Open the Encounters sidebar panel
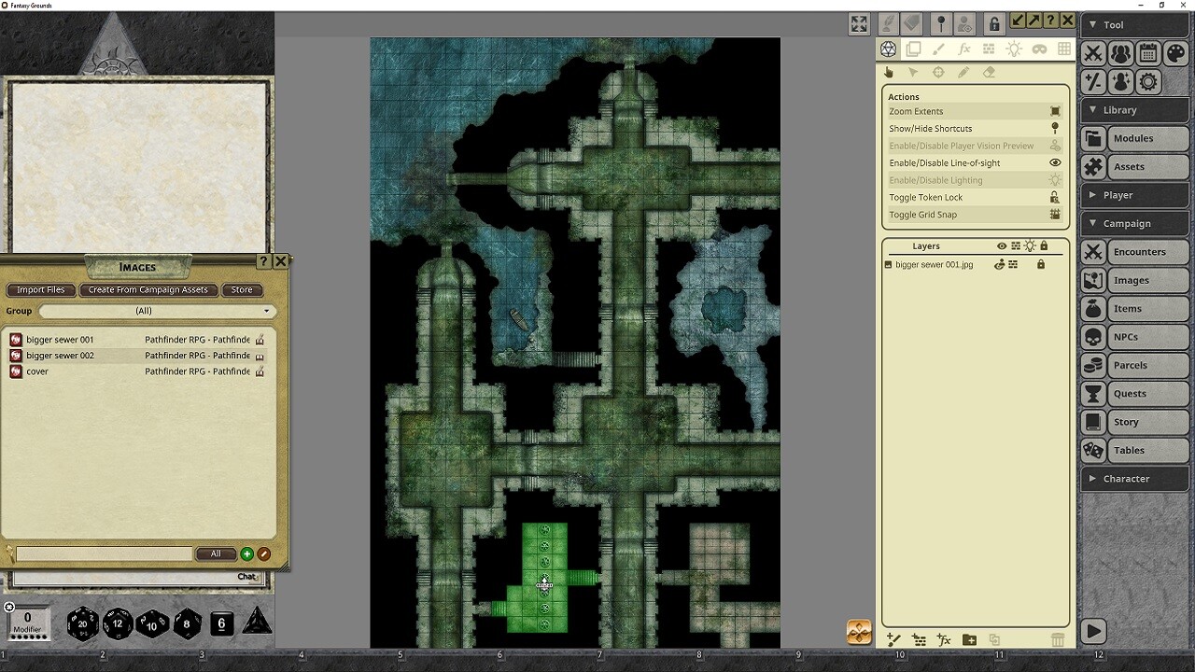This screenshot has height=672, width=1195. pos(1134,251)
